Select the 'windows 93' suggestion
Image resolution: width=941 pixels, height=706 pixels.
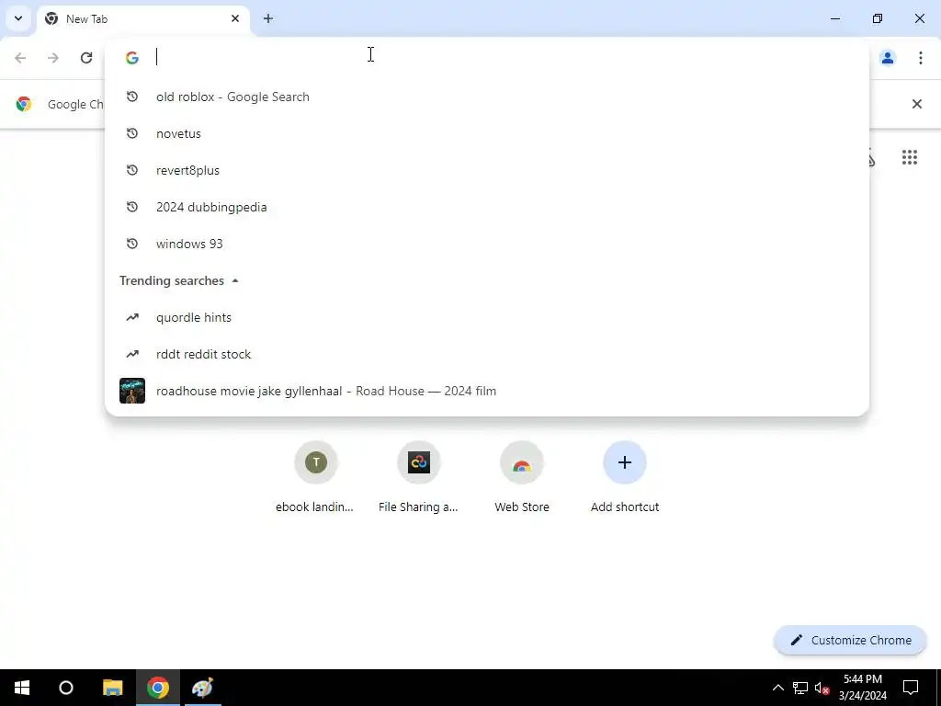pyautogui.click(x=487, y=244)
